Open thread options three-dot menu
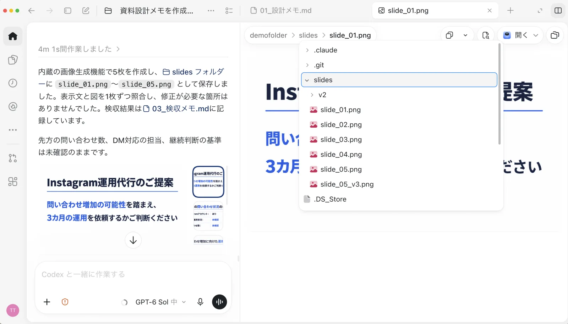The image size is (568, 324). pos(211,11)
